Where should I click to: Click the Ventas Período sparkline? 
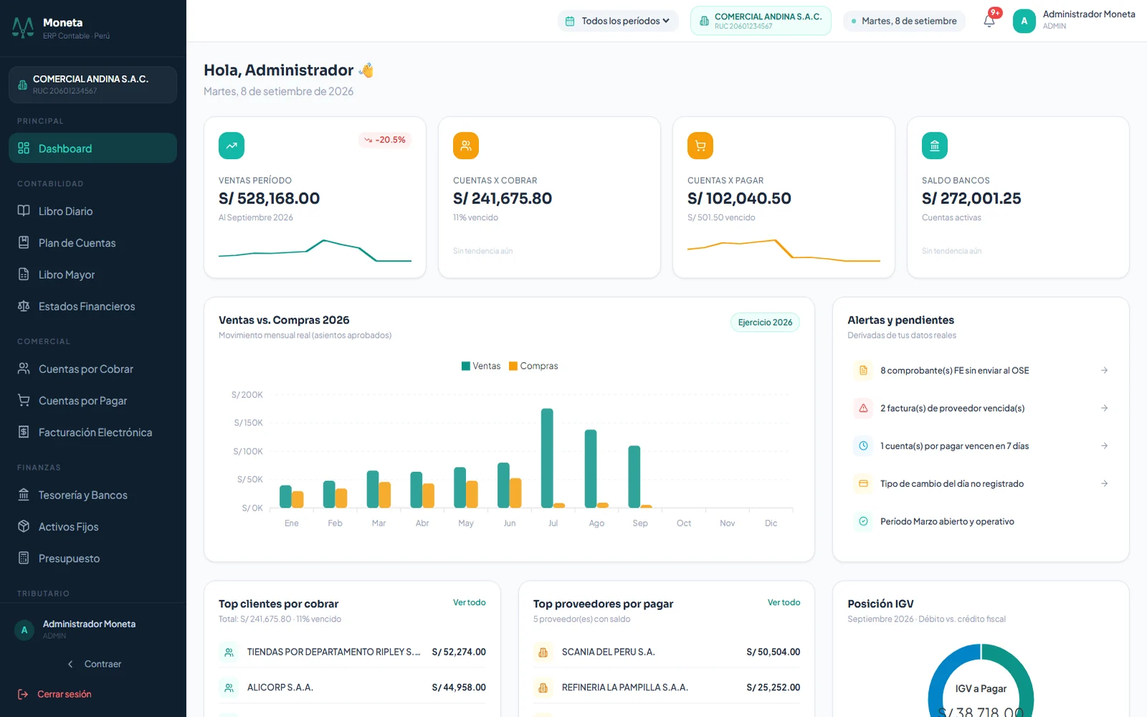(x=315, y=250)
